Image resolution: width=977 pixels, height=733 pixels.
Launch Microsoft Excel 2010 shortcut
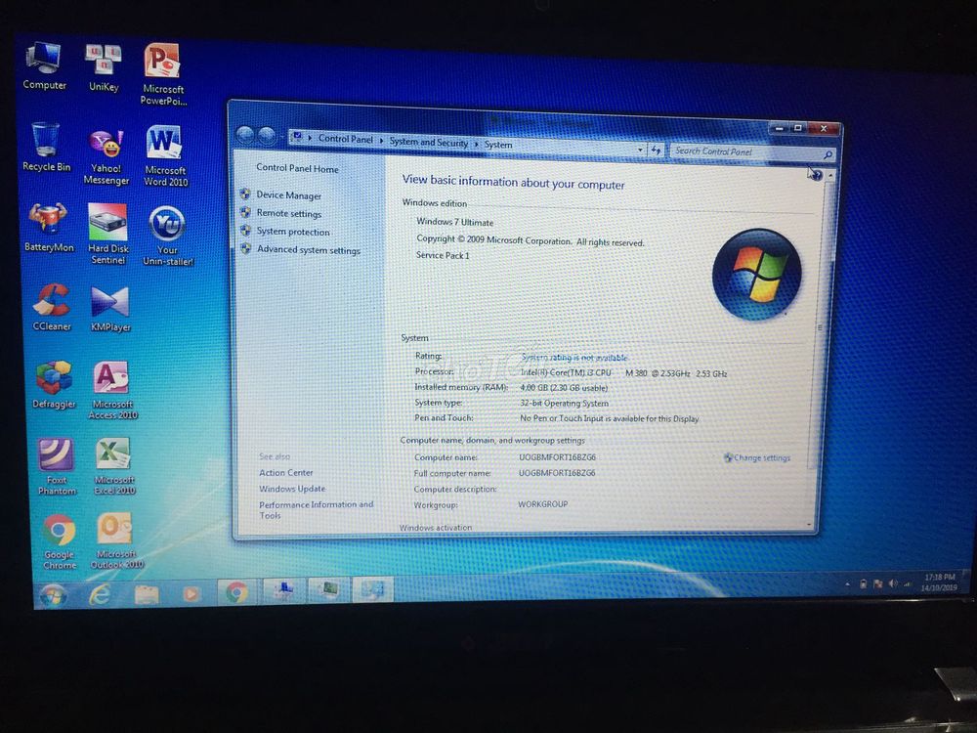114,466
